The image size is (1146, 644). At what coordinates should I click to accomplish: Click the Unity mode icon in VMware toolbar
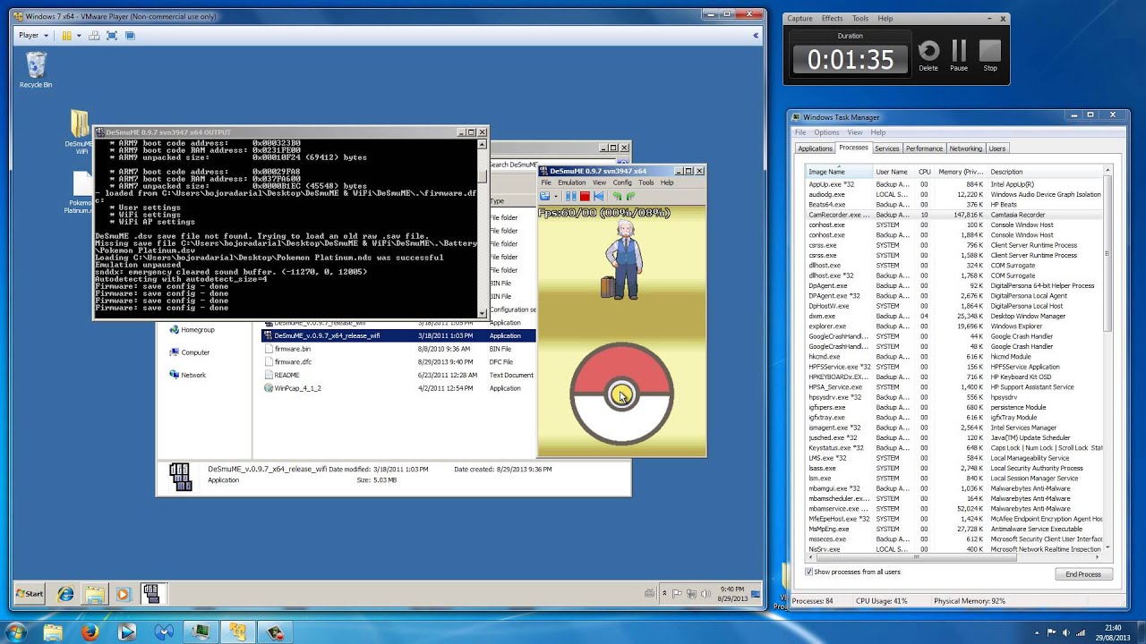(129, 35)
